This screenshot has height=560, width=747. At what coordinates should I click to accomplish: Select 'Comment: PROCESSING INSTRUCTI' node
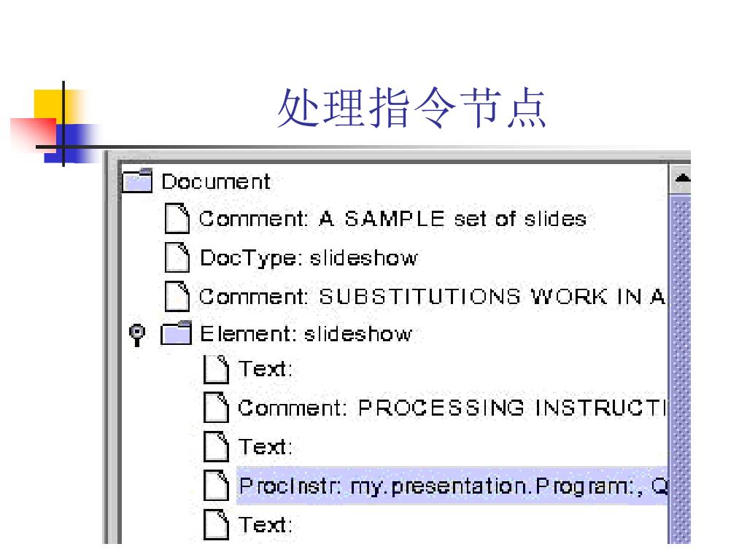point(452,408)
